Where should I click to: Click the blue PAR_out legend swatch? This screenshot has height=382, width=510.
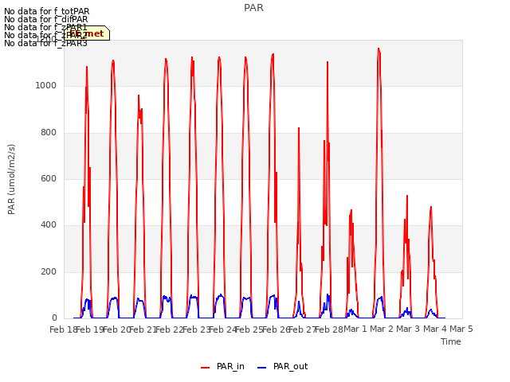click(262, 368)
